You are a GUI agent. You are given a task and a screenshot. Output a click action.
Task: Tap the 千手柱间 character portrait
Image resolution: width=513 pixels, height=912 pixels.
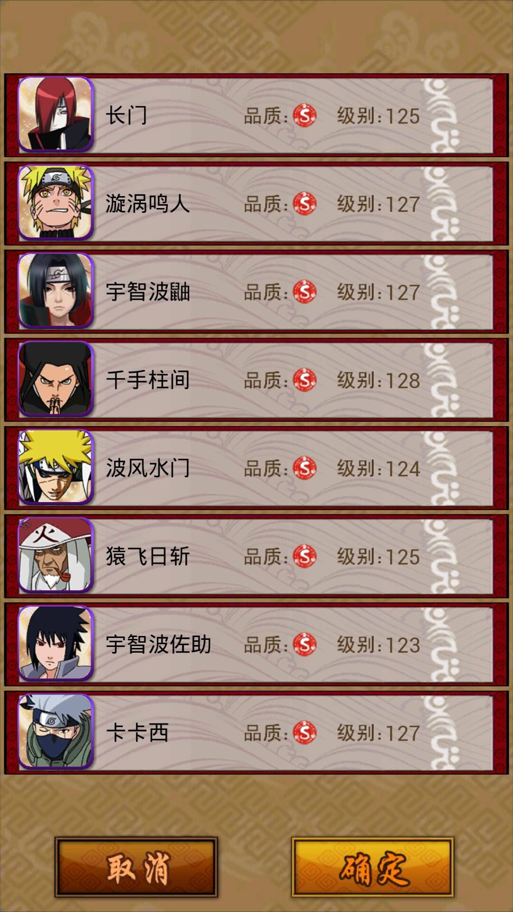(56, 379)
